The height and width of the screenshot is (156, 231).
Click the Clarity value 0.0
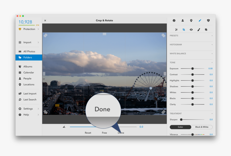(211, 104)
